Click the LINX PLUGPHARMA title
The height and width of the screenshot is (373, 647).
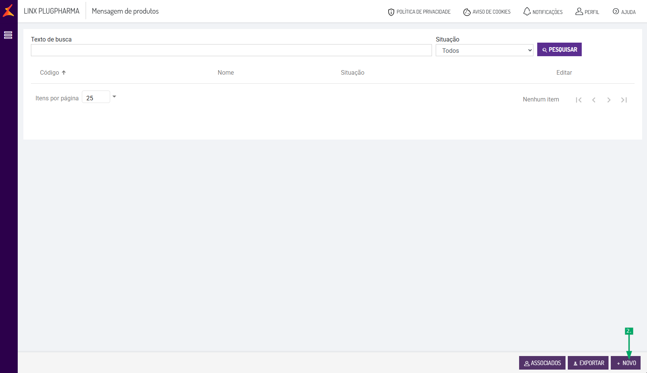[x=52, y=11]
